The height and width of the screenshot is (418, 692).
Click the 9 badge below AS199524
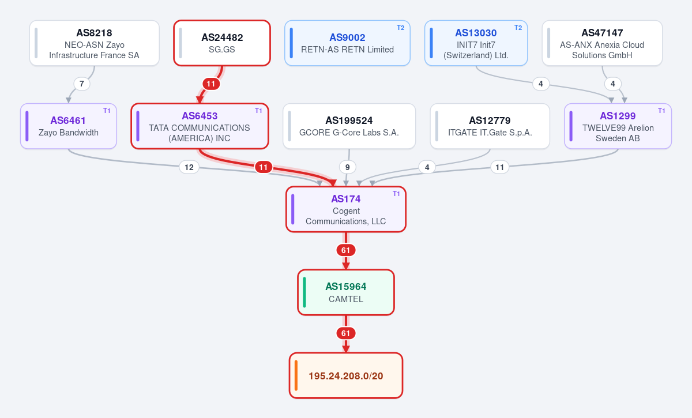coord(347,167)
